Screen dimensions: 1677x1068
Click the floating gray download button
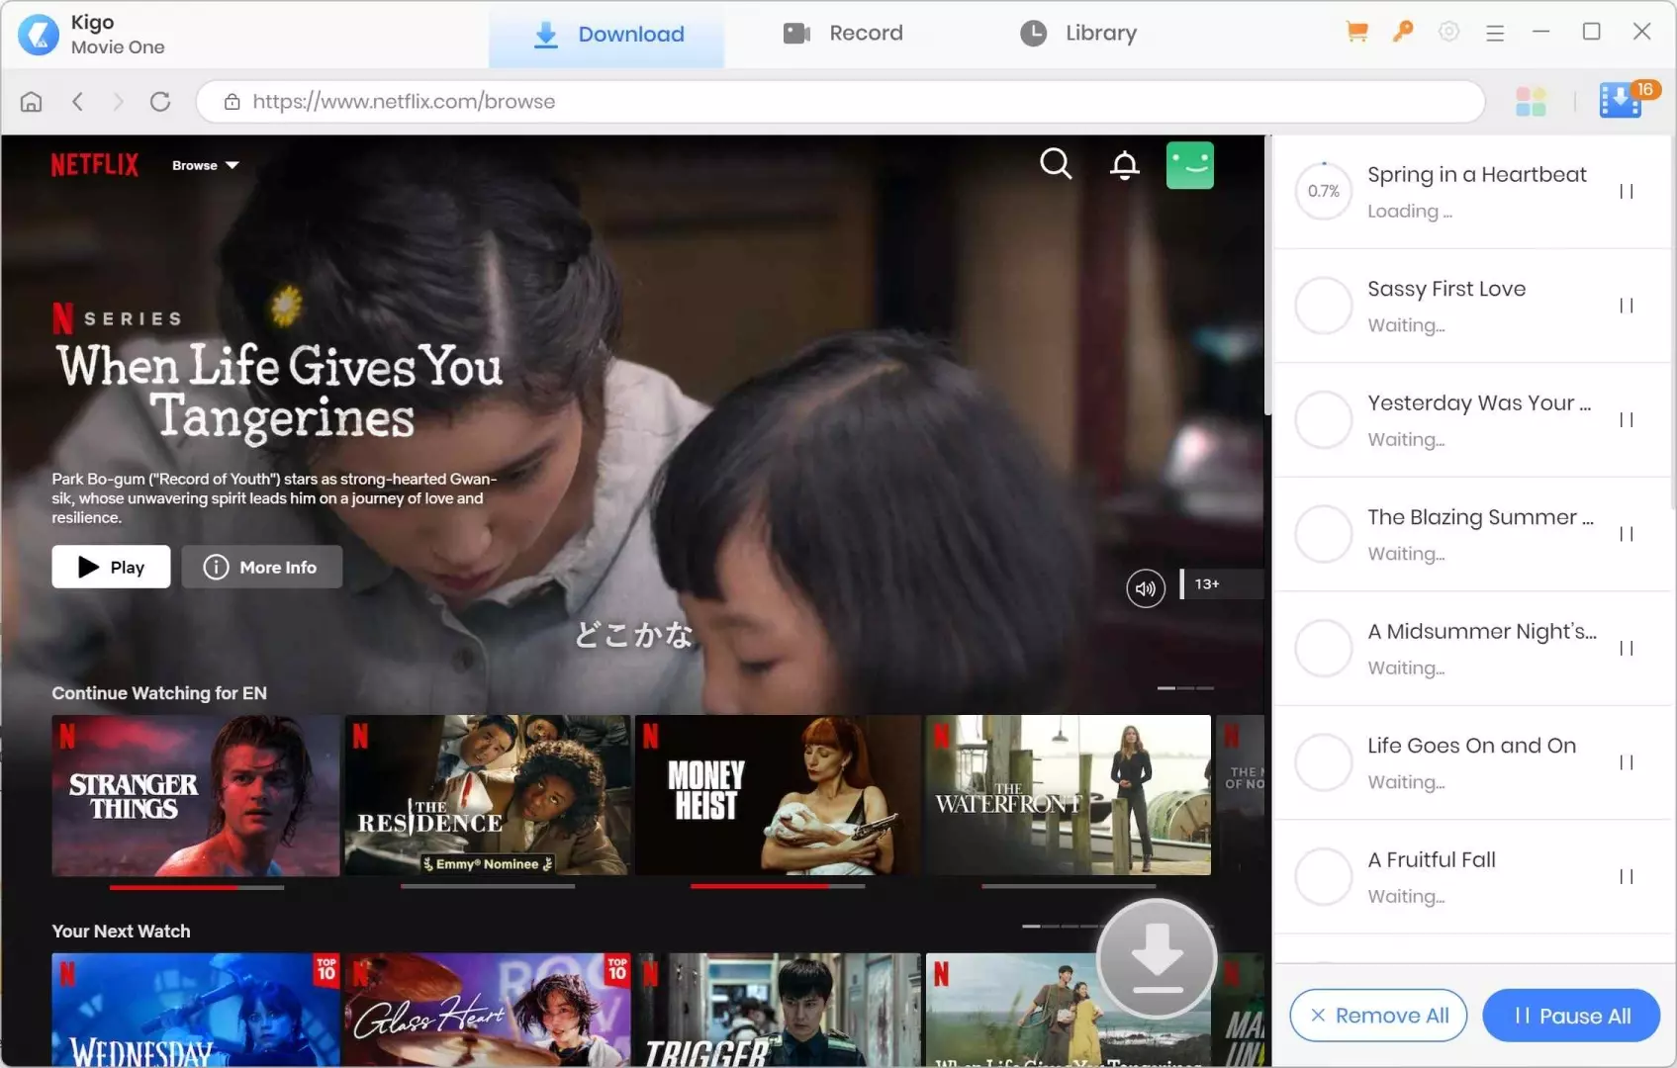click(x=1157, y=959)
